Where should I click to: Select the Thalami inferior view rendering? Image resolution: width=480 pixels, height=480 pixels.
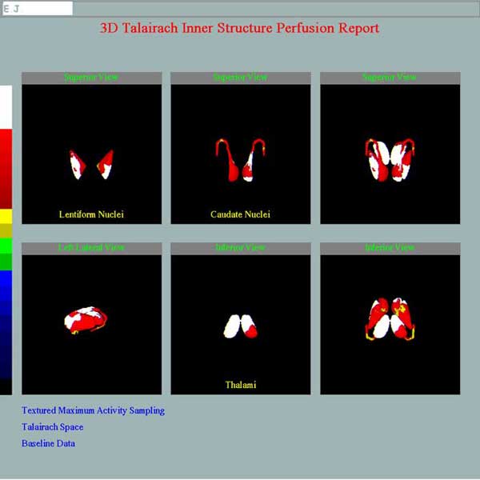coord(241,325)
